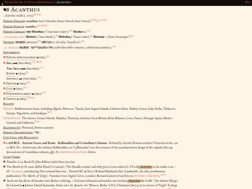Viewport: 252px width, 189px height.
Task: Open JDS citation after 'true bear's-claw'
Action: (x=70, y=31)
